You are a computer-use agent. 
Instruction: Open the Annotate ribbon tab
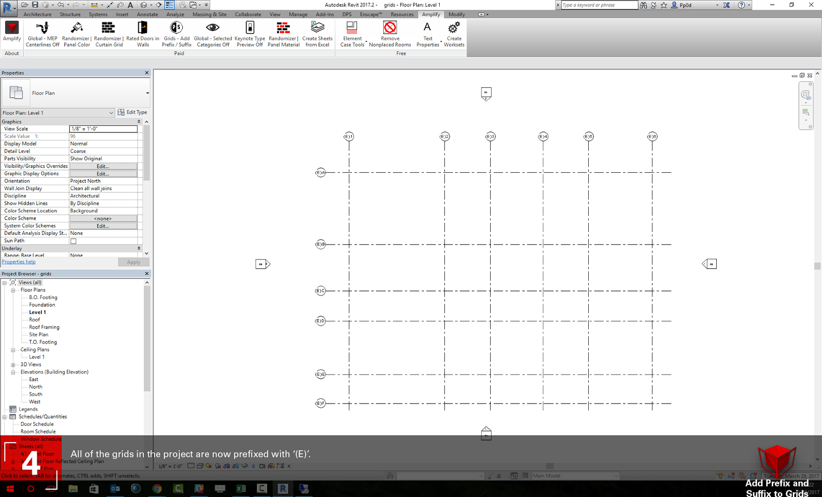[147, 14]
